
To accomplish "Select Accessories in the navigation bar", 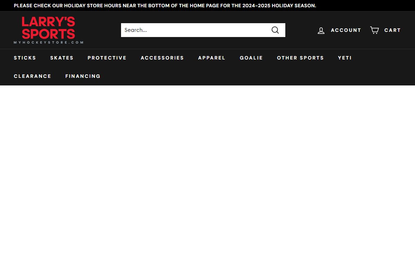I will pos(162,58).
